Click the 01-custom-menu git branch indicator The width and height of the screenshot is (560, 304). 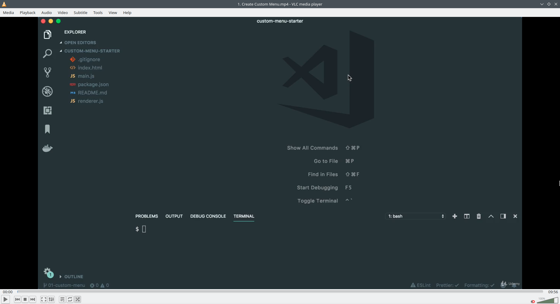(64, 285)
